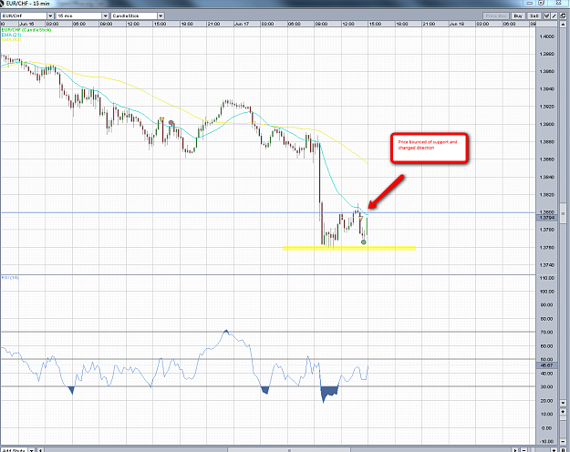Click the vertical scroll down arrow
570x452 pixels.
click(563, 403)
